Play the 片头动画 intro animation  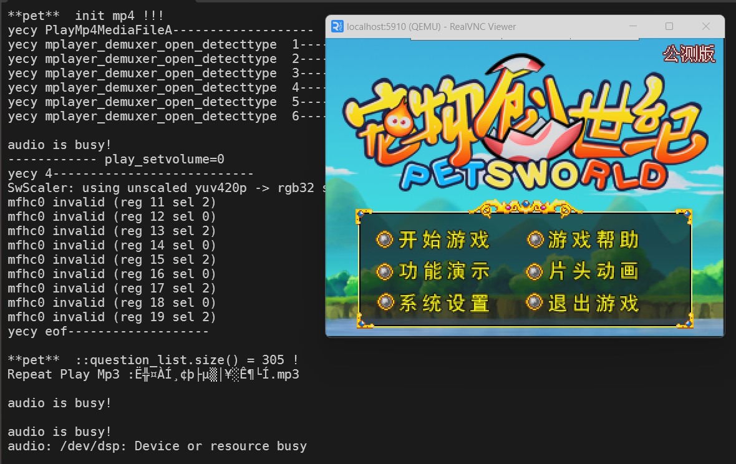point(593,271)
